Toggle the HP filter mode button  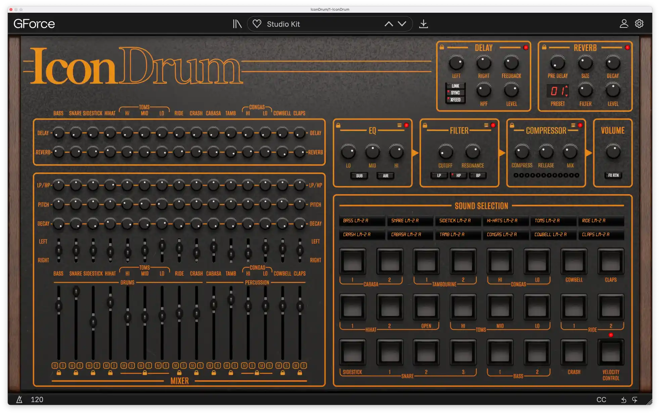click(x=458, y=175)
